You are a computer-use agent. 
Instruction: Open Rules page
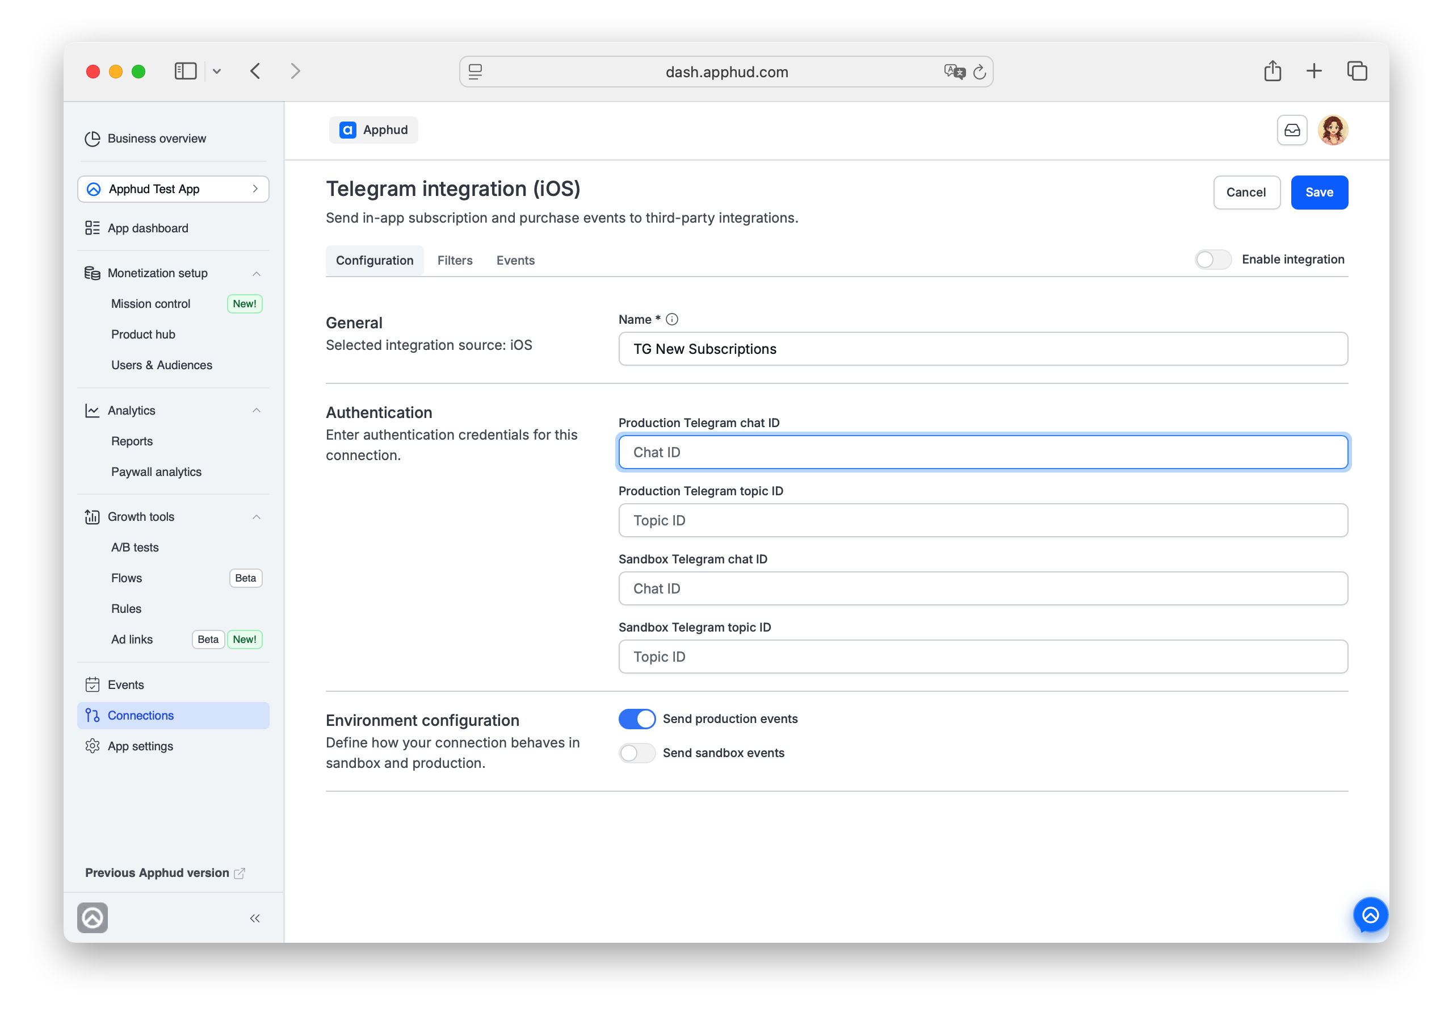coord(126,609)
